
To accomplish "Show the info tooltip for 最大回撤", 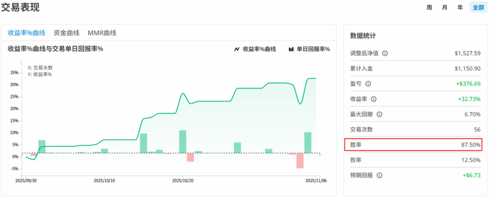I will pyautogui.click(x=380, y=114).
